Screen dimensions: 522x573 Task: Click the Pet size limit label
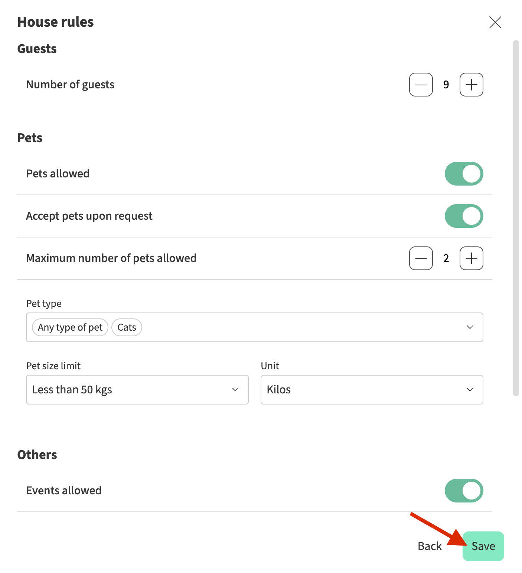[x=53, y=366]
